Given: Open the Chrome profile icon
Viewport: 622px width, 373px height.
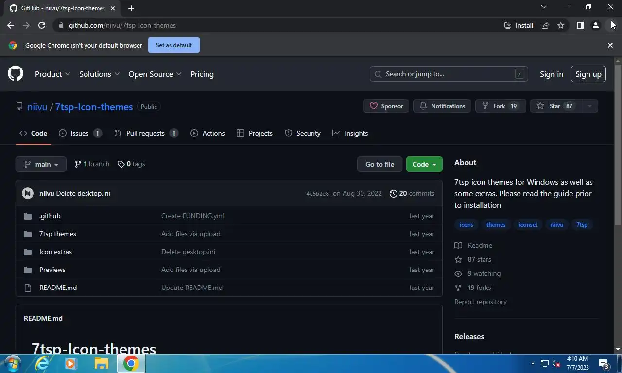Looking at the screenshot, I should coord(595,25).
